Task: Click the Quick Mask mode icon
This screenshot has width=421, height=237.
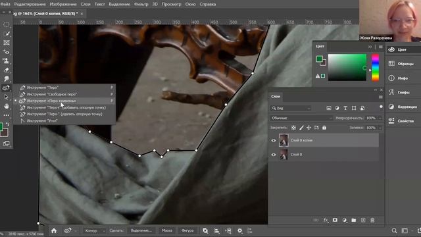Action: point(6,144)
